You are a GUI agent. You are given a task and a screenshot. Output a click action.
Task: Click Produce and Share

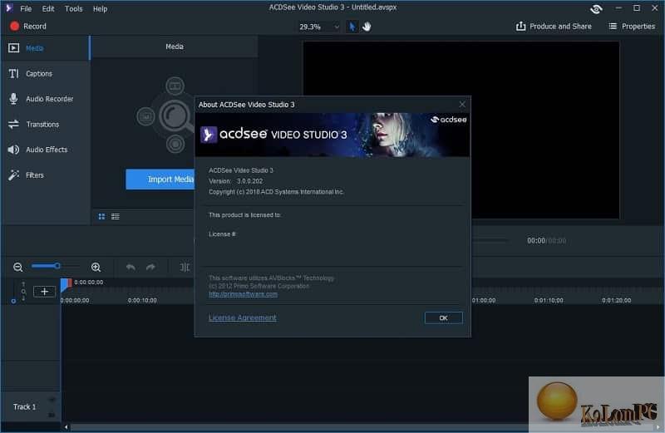(x=554, y=27)
